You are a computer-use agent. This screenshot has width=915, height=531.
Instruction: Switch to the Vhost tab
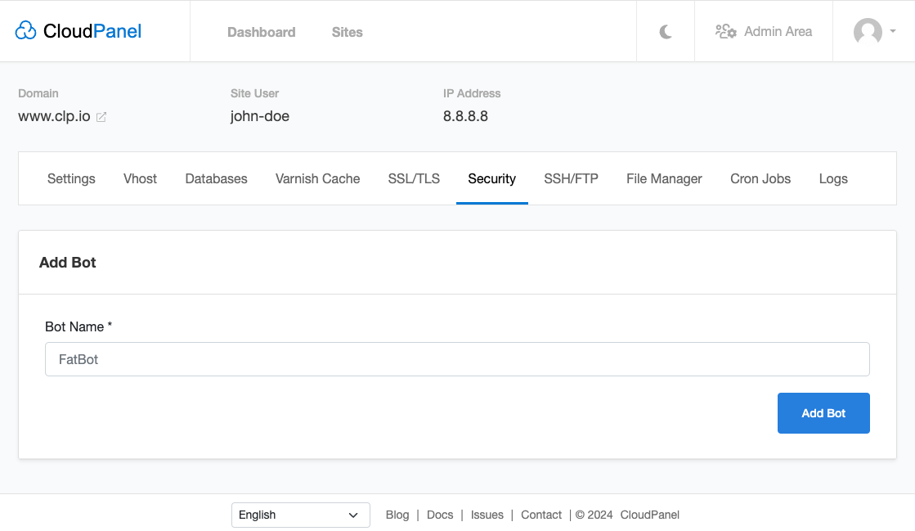coord(140,178)
